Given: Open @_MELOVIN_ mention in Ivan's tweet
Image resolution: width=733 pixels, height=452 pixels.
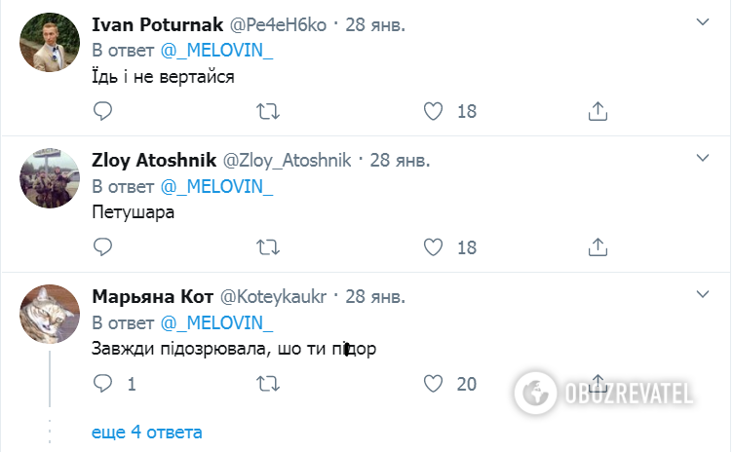Looking at the screenshot, I should (x=216, y=51).
